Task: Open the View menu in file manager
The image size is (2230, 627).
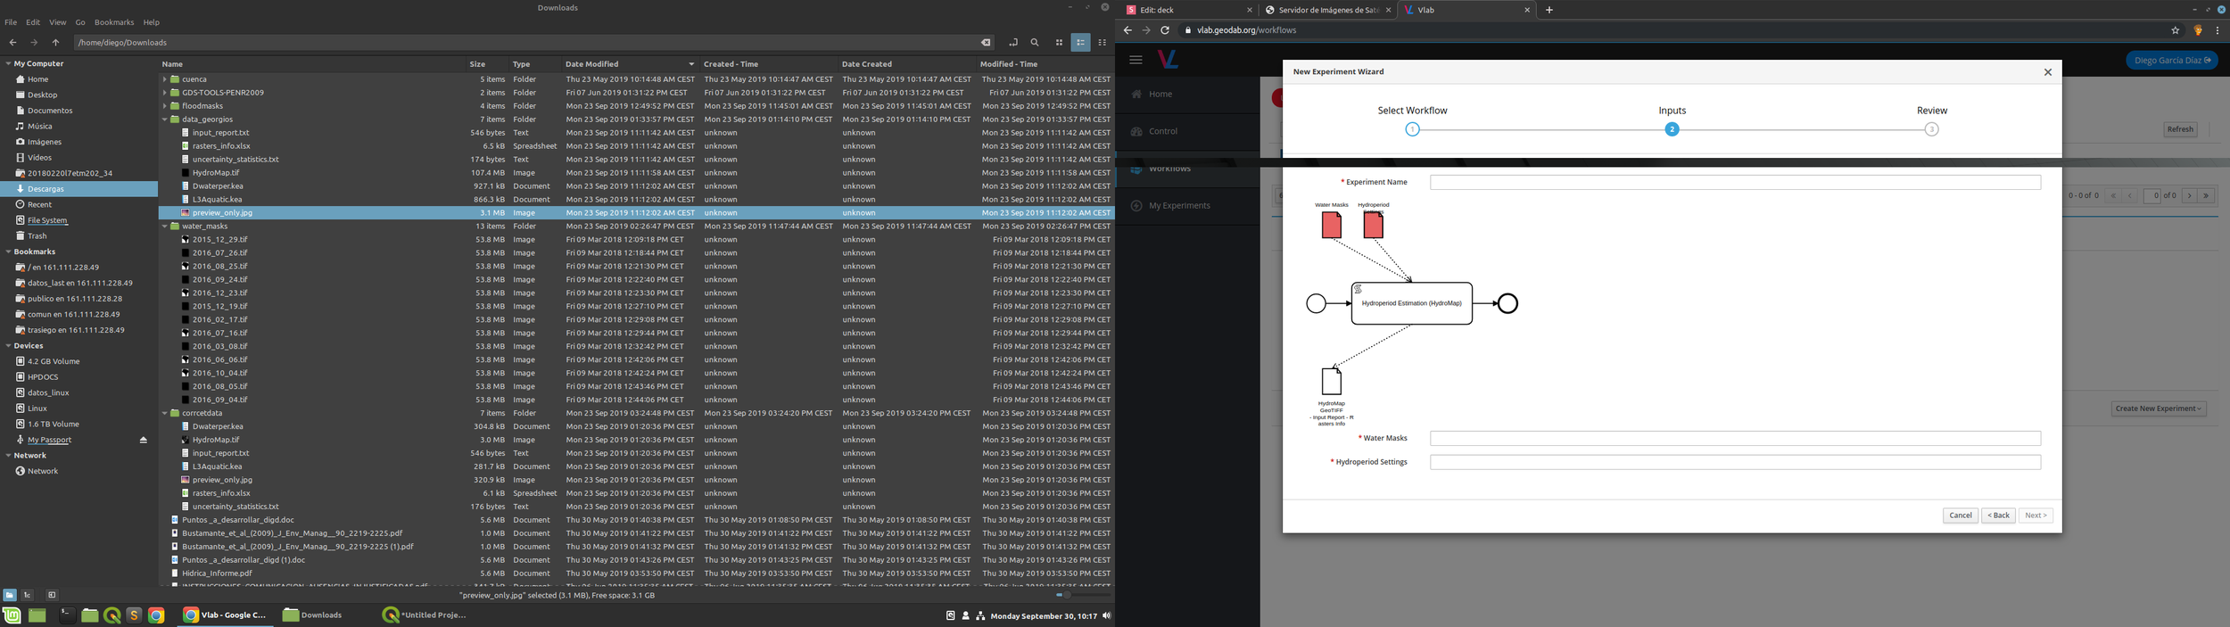Action: click(58, 22)
